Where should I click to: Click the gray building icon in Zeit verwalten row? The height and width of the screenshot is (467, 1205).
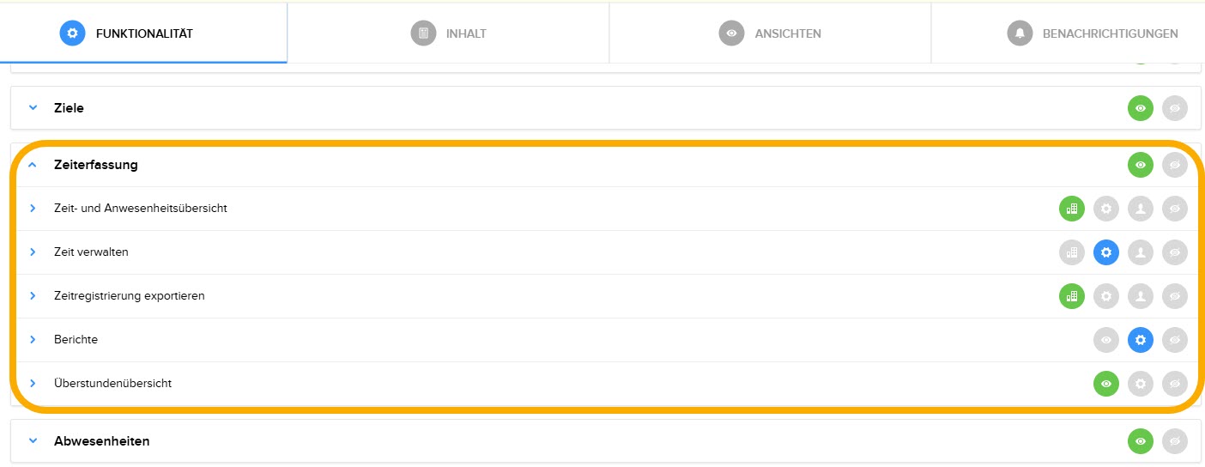1071,252
